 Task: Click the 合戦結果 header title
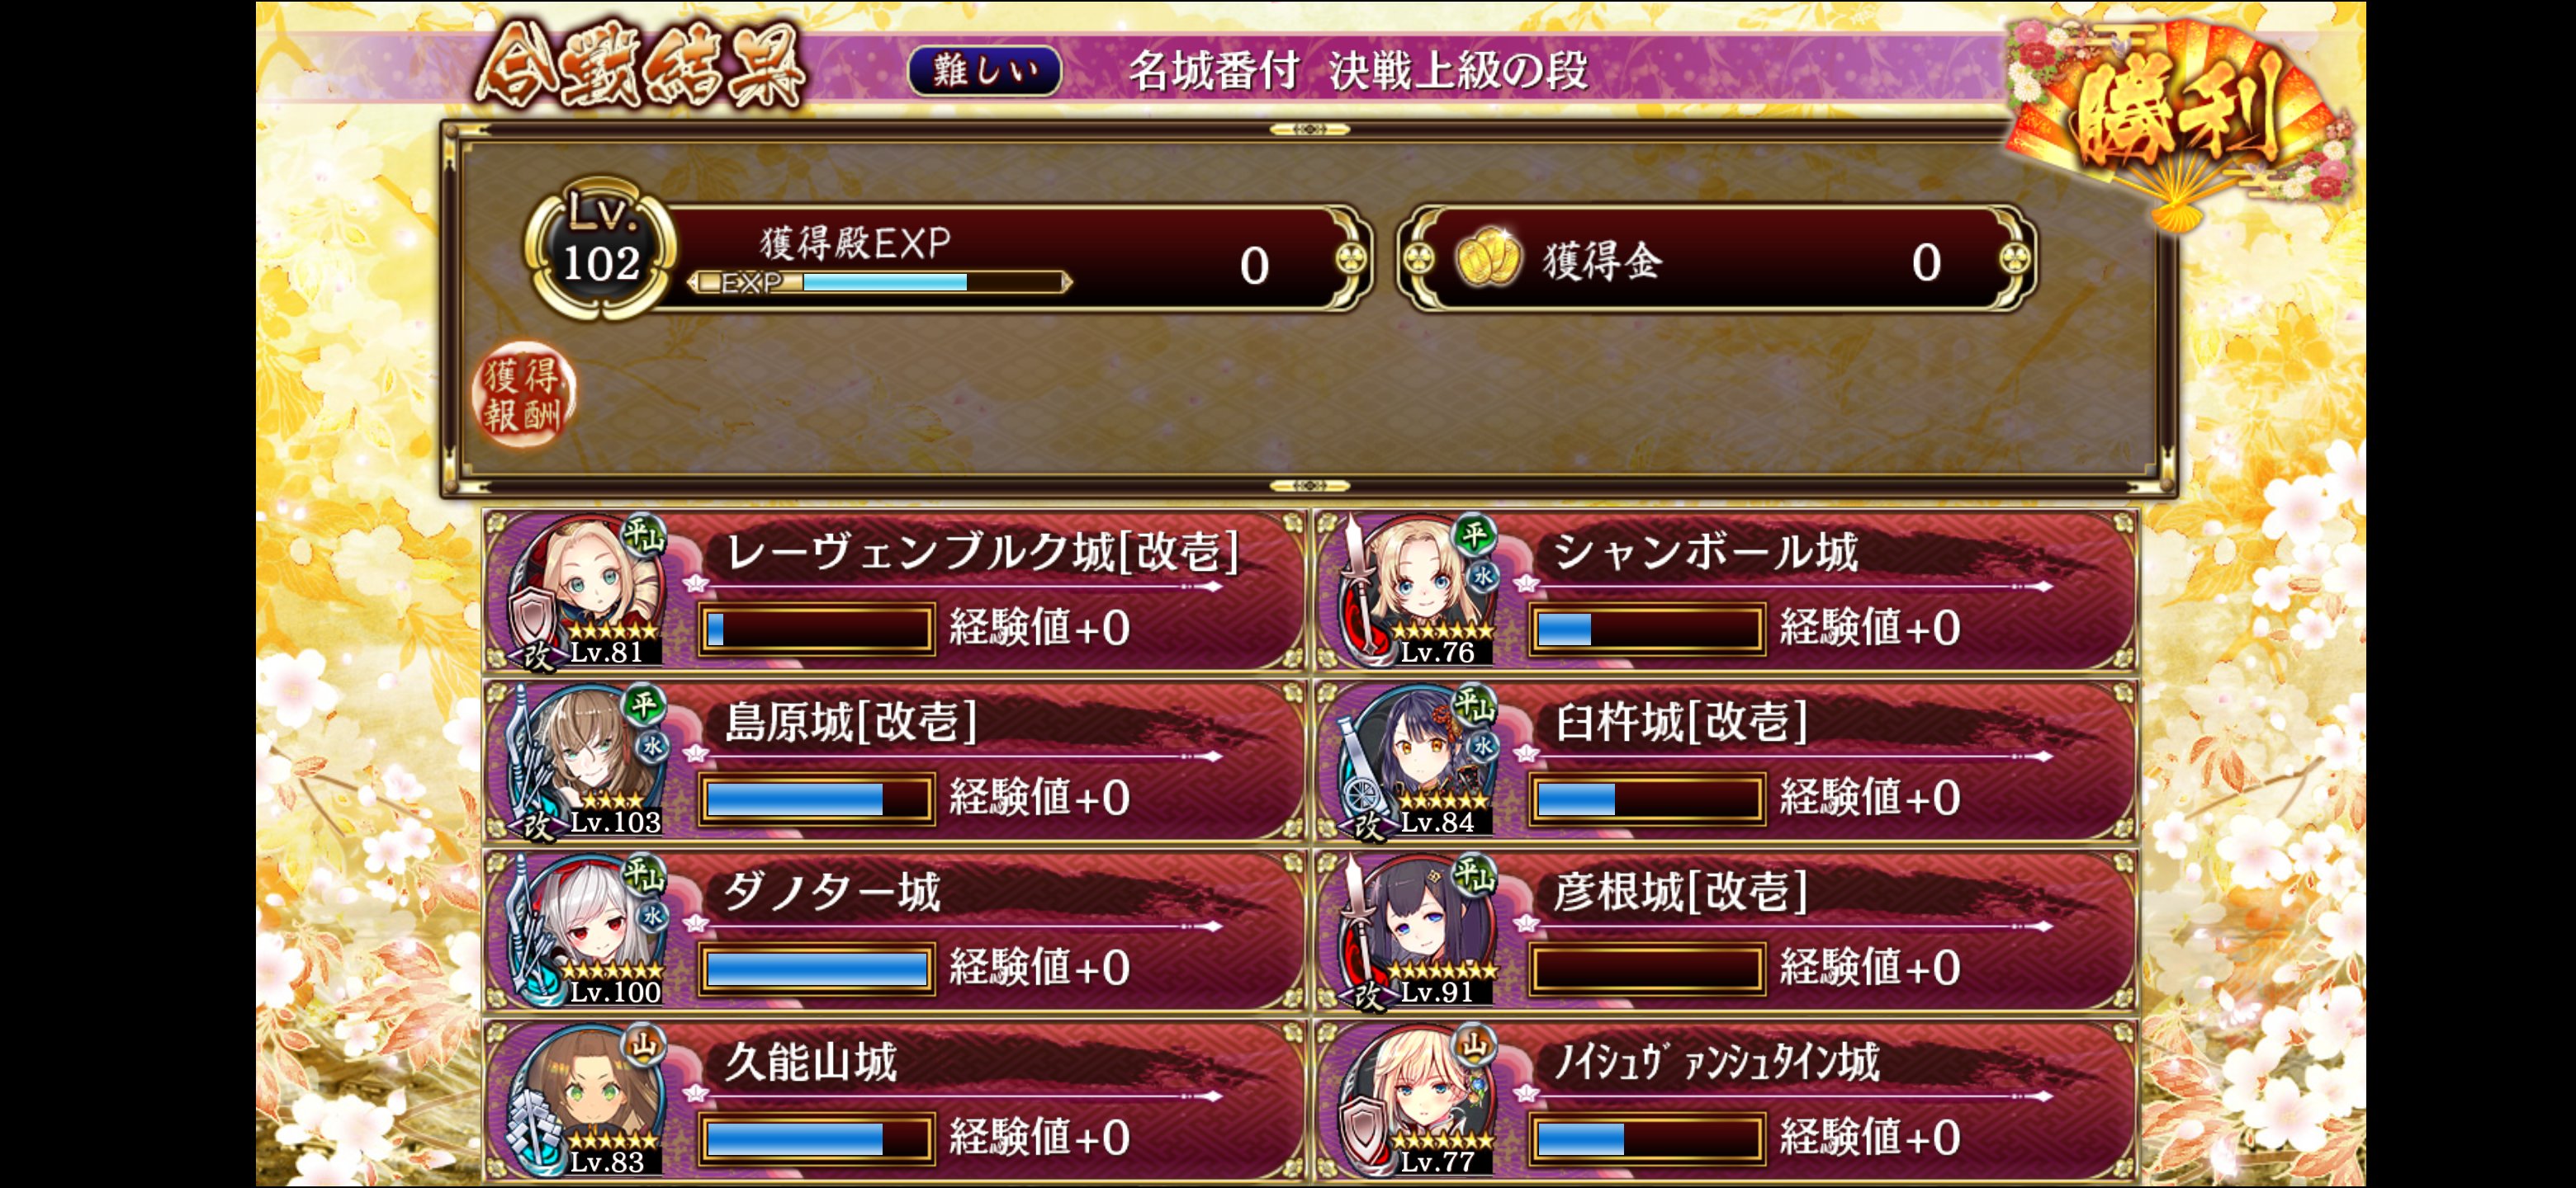point(641,67)
